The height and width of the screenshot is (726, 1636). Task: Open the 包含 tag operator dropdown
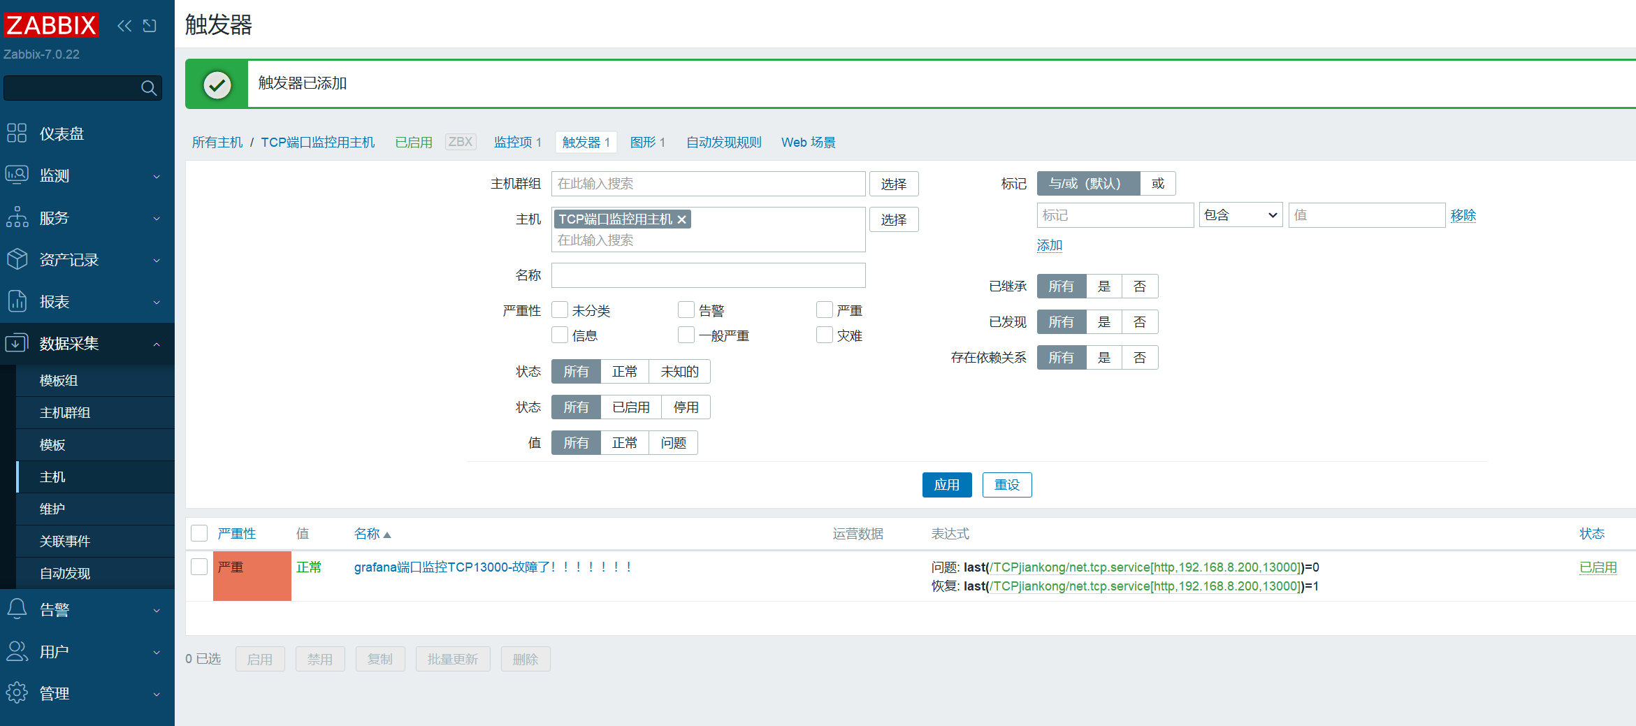click(x=1240, y=215)
